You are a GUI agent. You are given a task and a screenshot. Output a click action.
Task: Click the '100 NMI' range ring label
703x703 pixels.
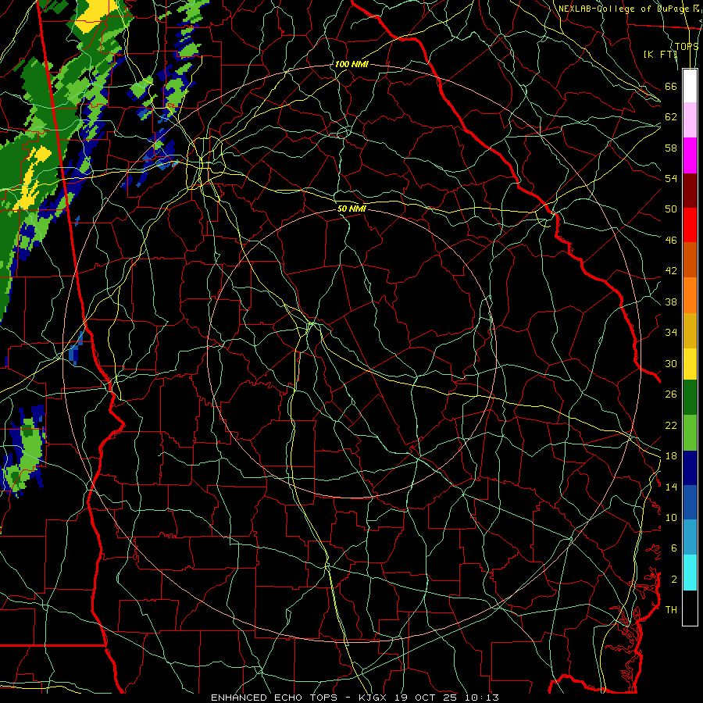(351, 64)
